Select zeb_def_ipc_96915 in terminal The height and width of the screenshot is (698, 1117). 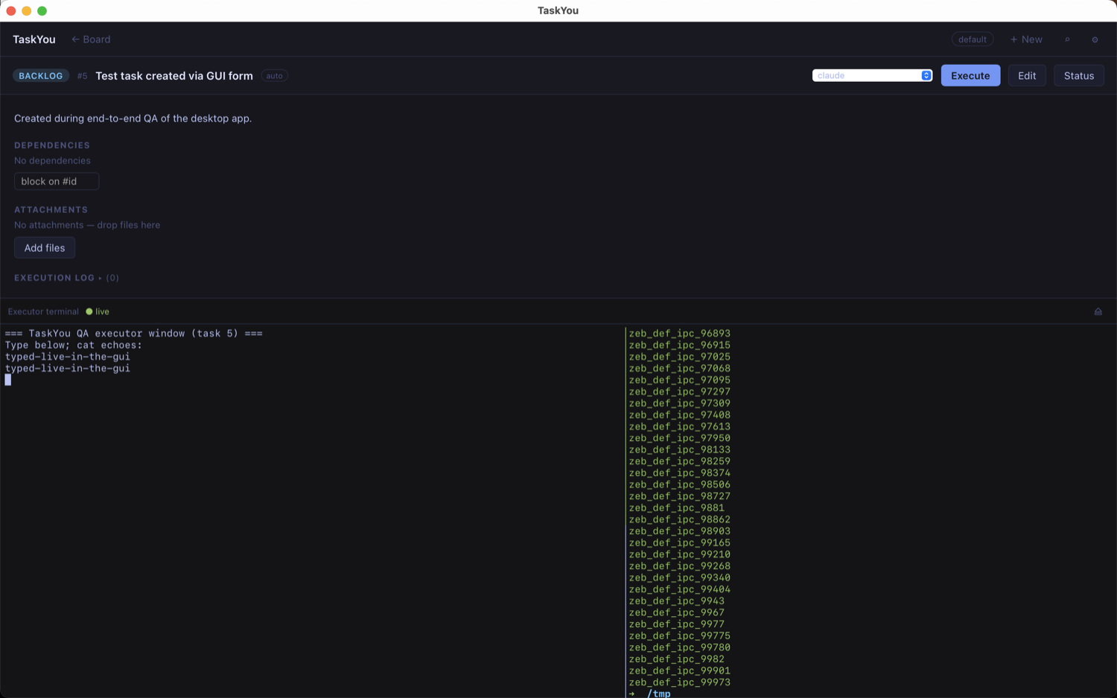tap(679, 345)
